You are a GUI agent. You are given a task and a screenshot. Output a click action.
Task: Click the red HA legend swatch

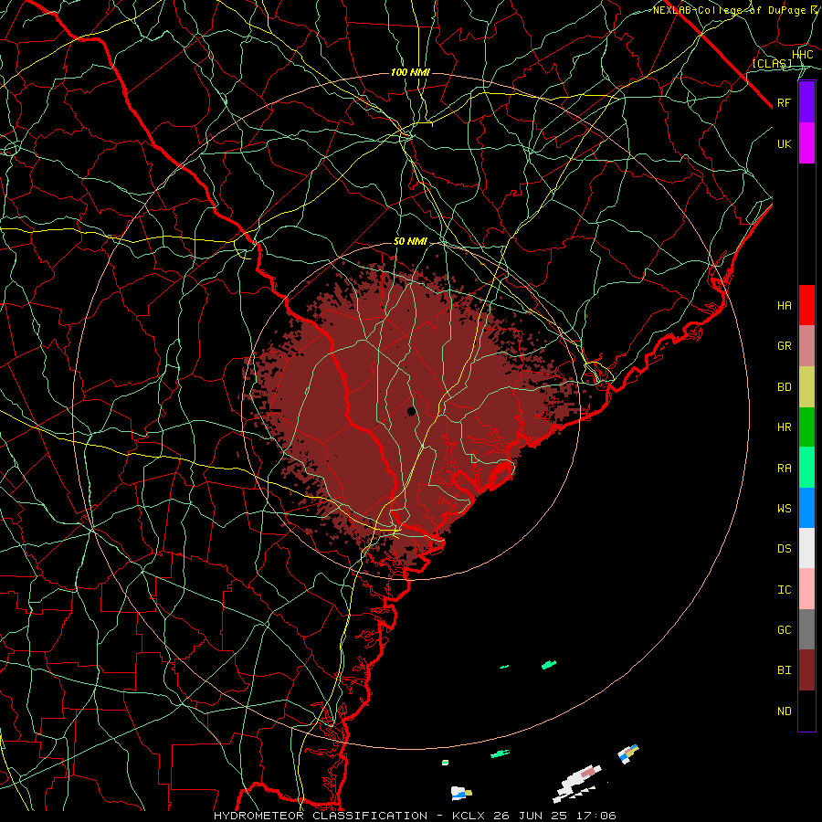pos(806,305)
